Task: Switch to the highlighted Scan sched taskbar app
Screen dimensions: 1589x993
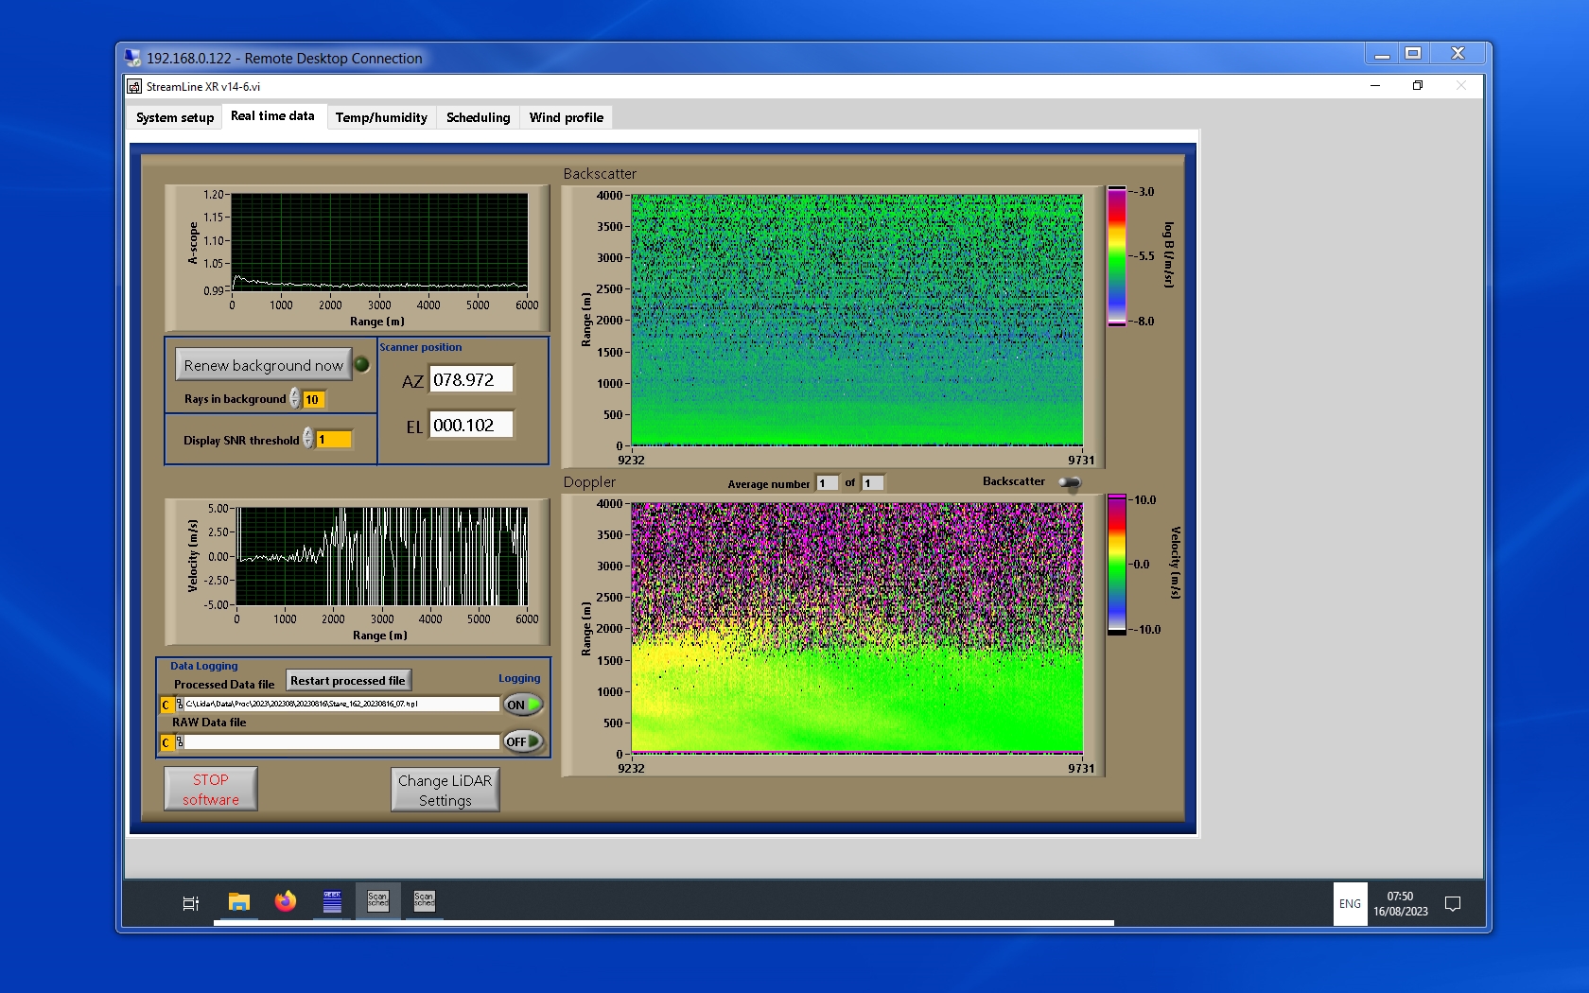Action: [377, 901]
